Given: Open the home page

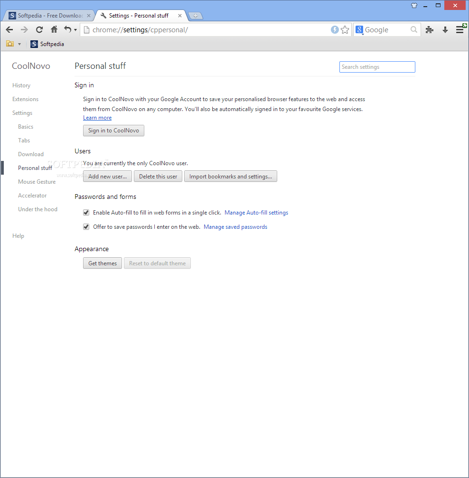Looking at the screenshot, I should 54,29.
